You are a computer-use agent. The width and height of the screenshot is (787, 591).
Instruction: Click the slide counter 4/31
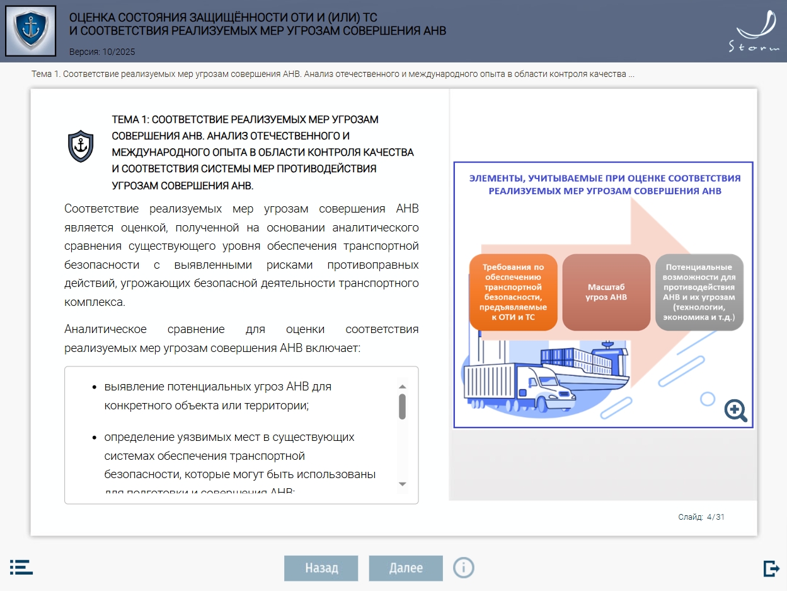point(701,517)
